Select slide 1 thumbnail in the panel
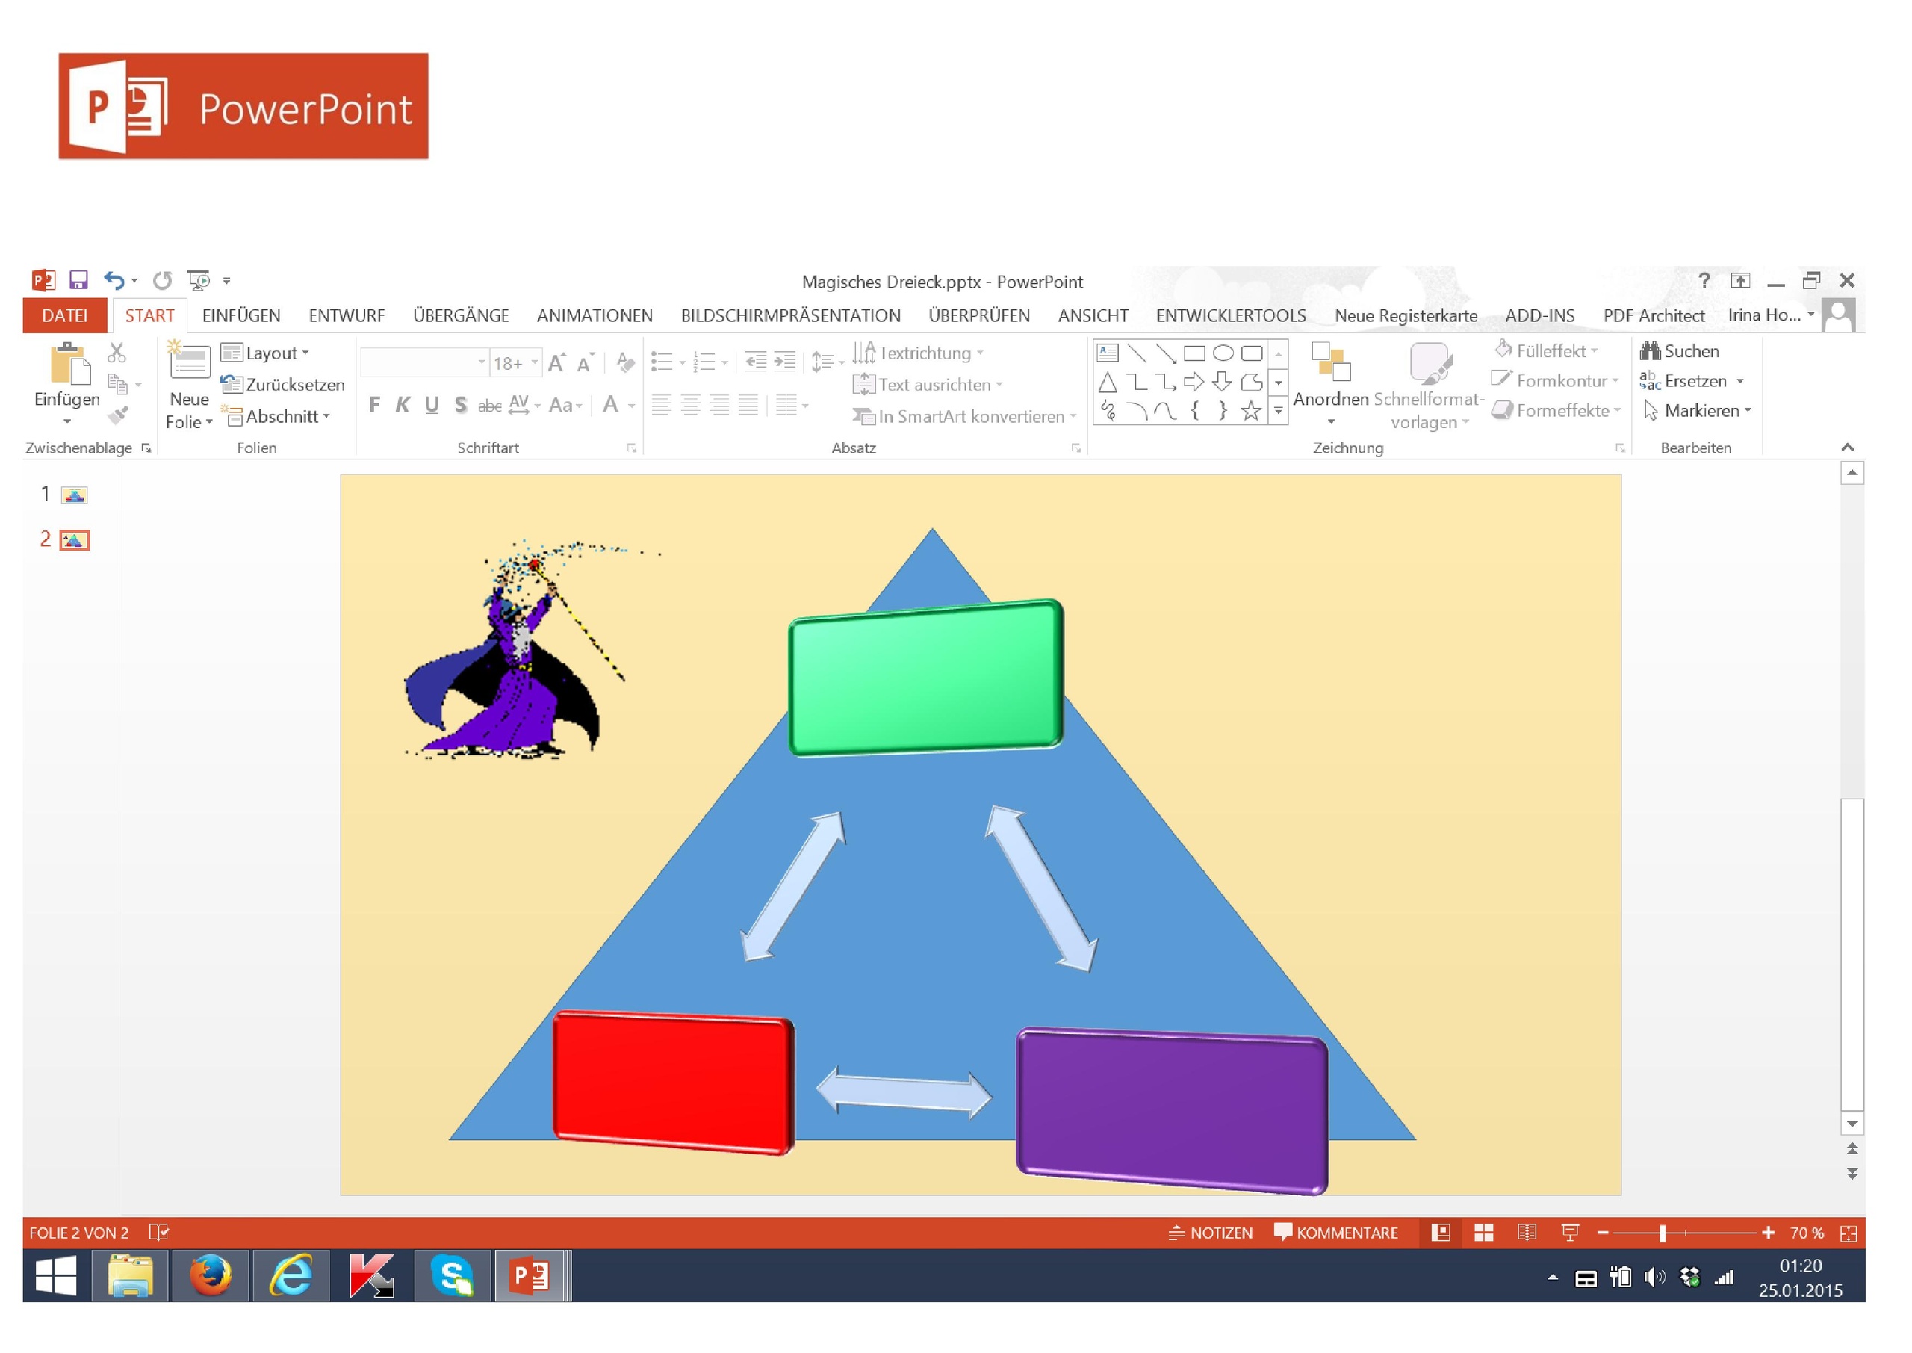The width and height of the screenshot is (1912, 1353). (x=74, y=495)
